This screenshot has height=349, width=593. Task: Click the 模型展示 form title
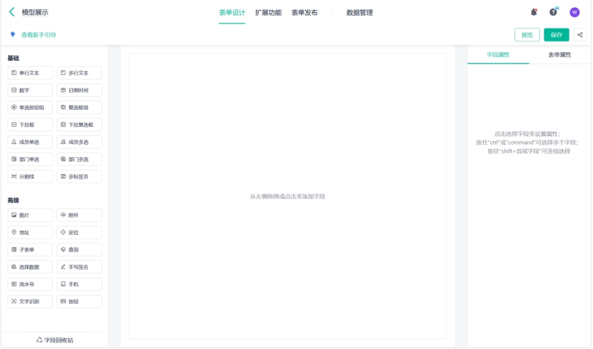pos(35,12)
